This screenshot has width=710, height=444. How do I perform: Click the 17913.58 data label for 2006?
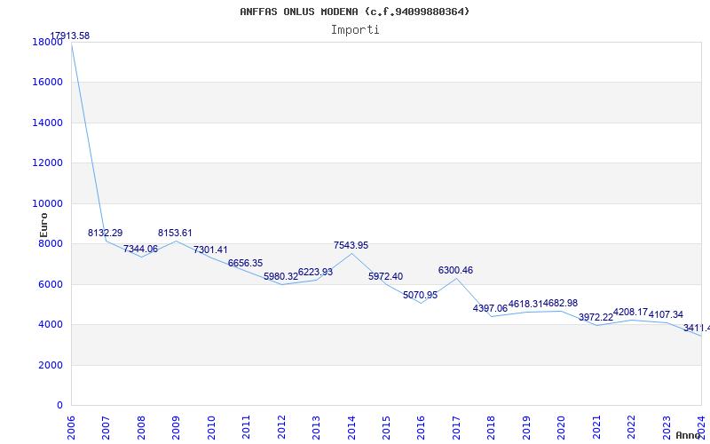point(70,36)
